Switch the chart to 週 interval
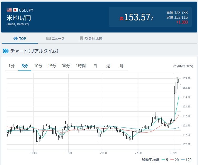 108,66
